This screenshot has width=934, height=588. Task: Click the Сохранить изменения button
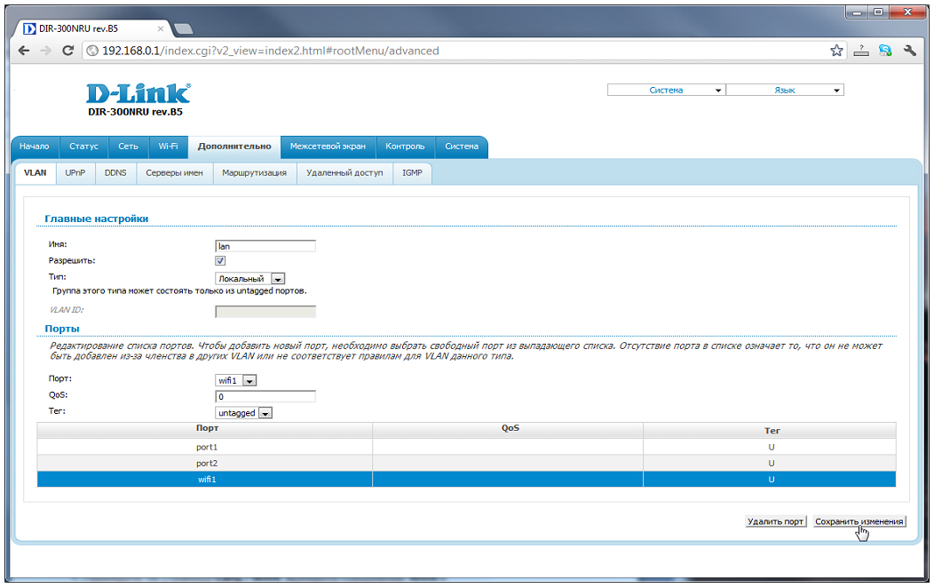tap(859, 522)
